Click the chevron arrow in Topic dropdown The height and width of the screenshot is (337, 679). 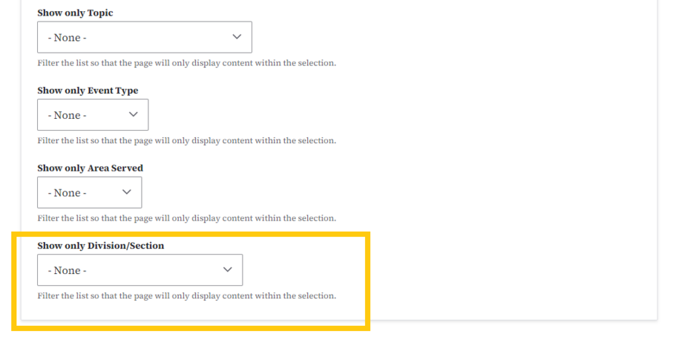(237, 36)
